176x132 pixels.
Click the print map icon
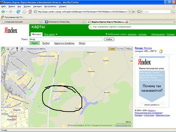pyautogui.click(x=22, y=49)
